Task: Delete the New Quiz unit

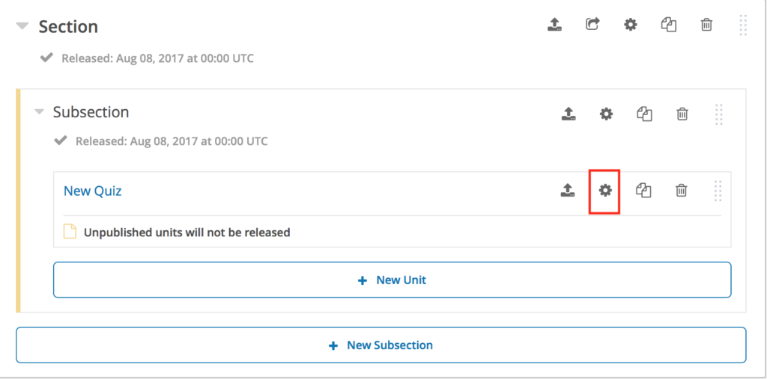Action: pos(681,190)
